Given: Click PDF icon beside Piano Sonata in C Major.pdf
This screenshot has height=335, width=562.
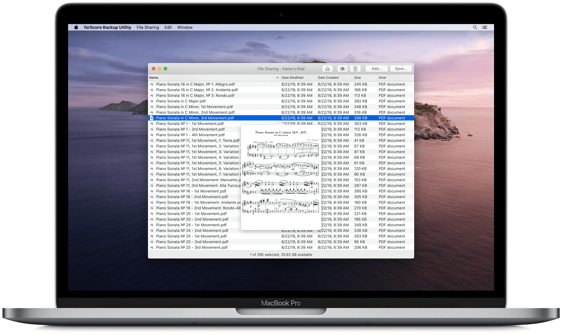Looking at the screenshot, I should (152, 101).
